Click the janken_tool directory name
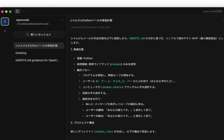The height and width of the screenshot is (140, 224). click(104, 132)
